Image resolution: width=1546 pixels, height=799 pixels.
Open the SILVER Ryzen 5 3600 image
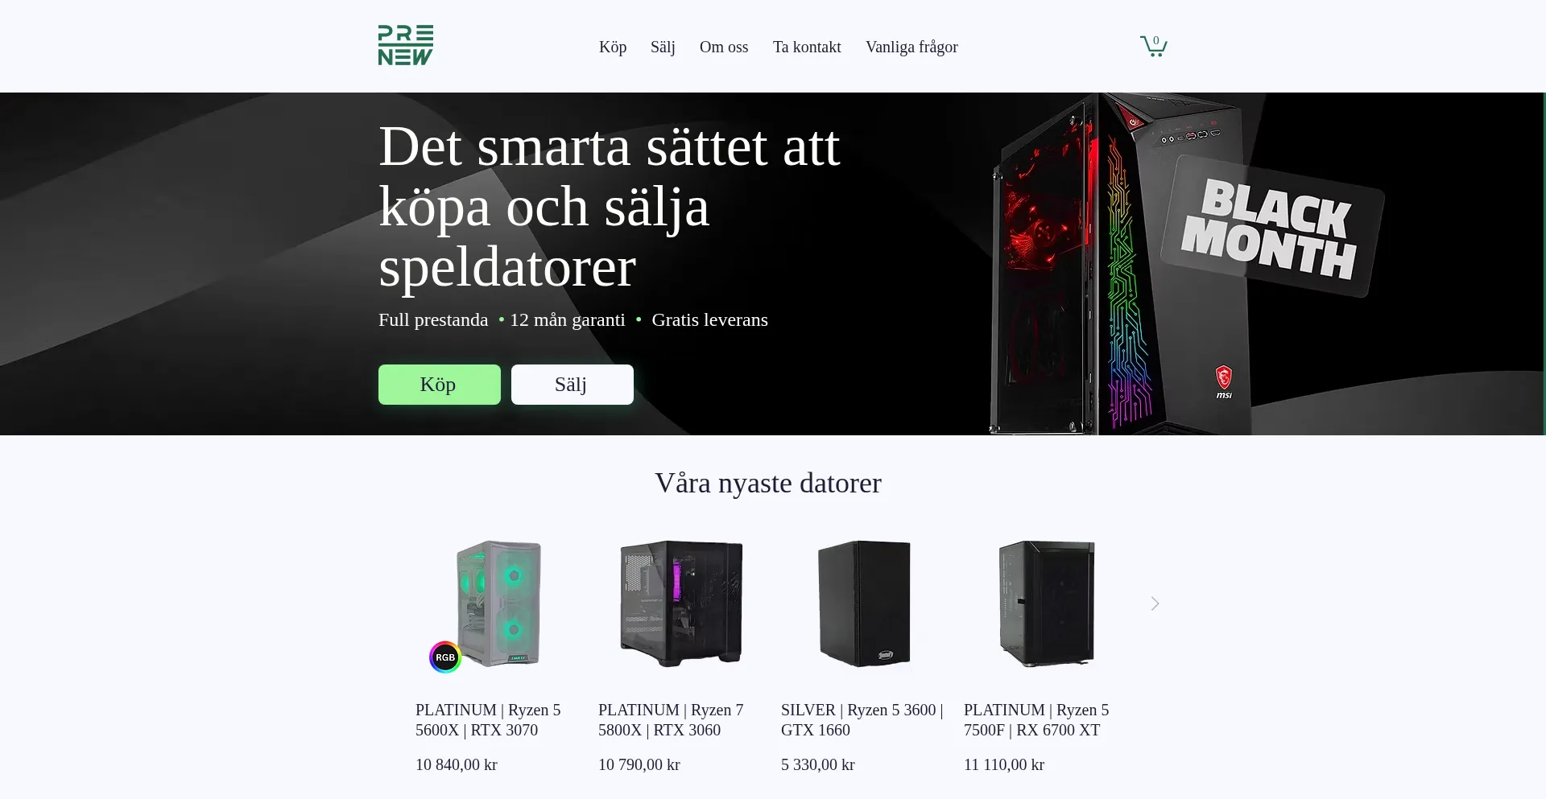click(864, 603)
